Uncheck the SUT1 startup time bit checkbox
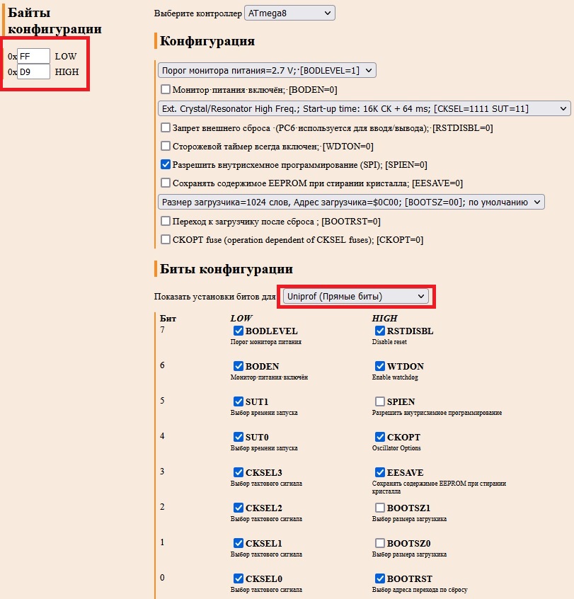Screen dimensions: 574x599 click(239, 401)
